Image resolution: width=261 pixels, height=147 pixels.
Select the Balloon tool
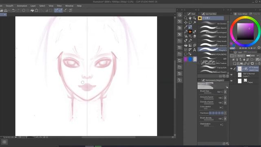click(x=186, y=54)
